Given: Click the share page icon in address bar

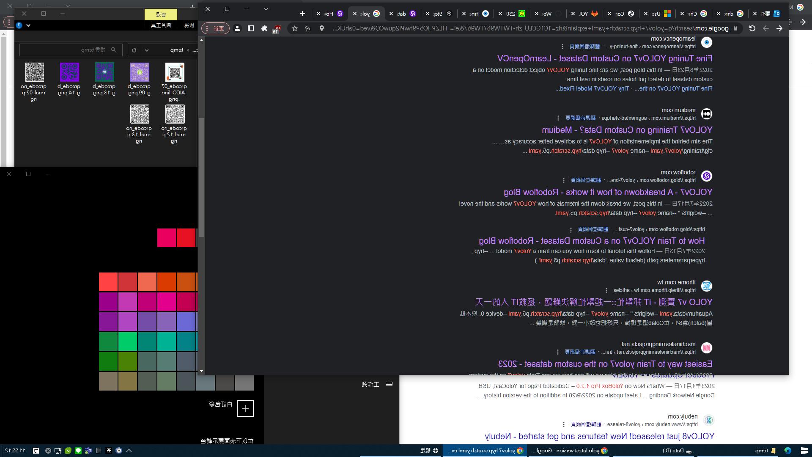Looking at the screenshot, I should 308,28.
